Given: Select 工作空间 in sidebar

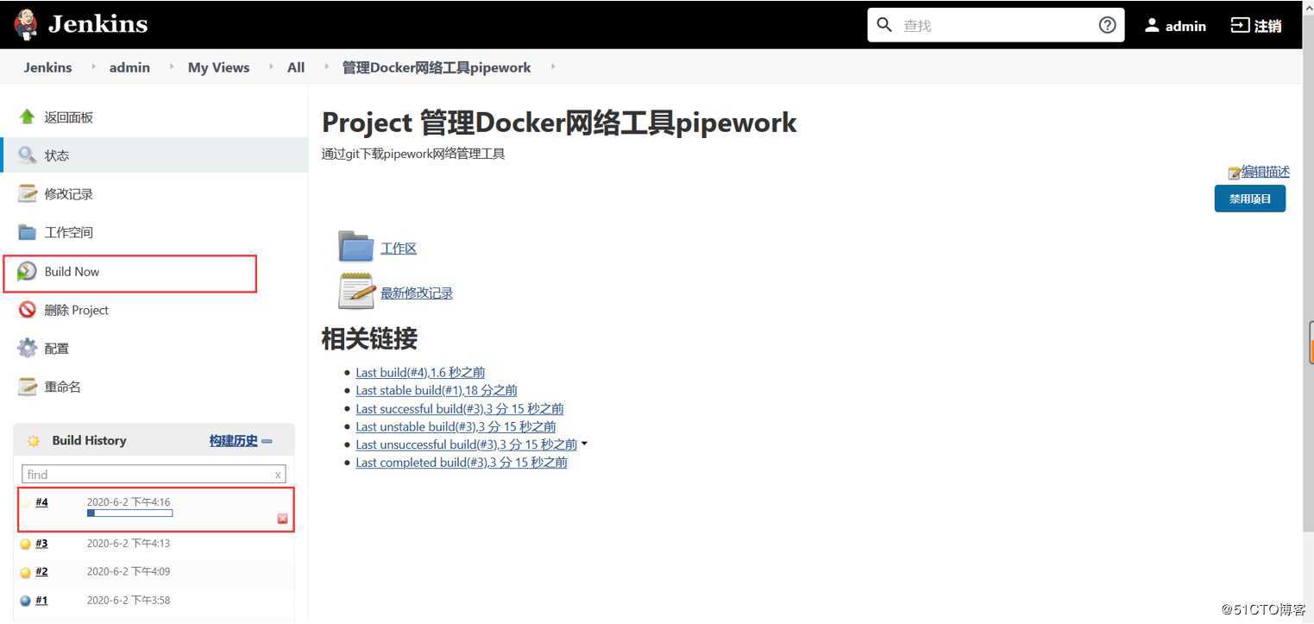Looking at the screenshot, I should (x=69, y=232).
